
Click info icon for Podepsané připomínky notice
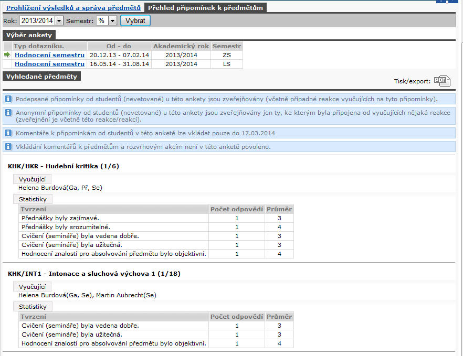tap(8, 99)
